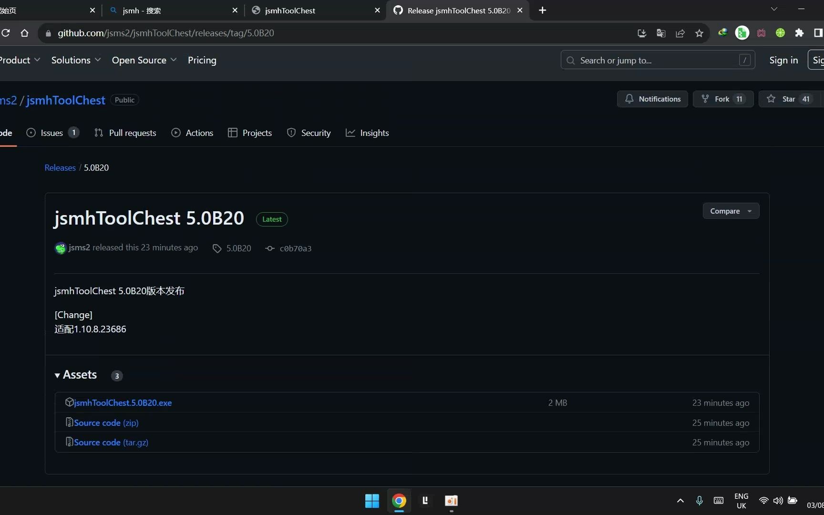This screenshot has width=824, height=515.
Task: Open the Insights tab
Action: point(367,133)
